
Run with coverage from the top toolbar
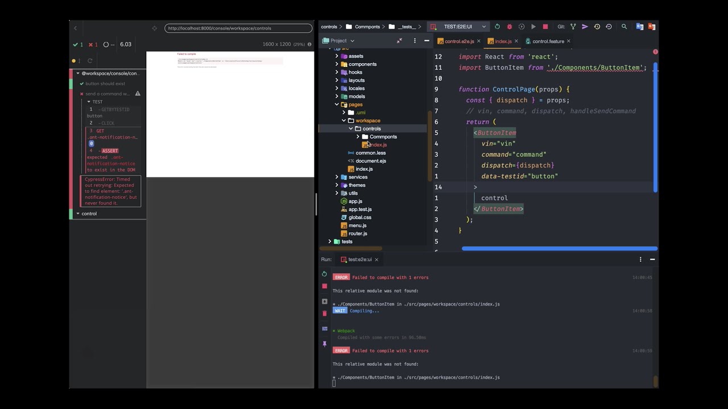[x=521, y=27]
